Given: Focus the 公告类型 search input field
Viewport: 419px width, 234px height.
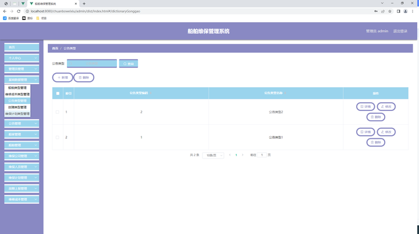Looking at the screenshot, I should [92, 63].
